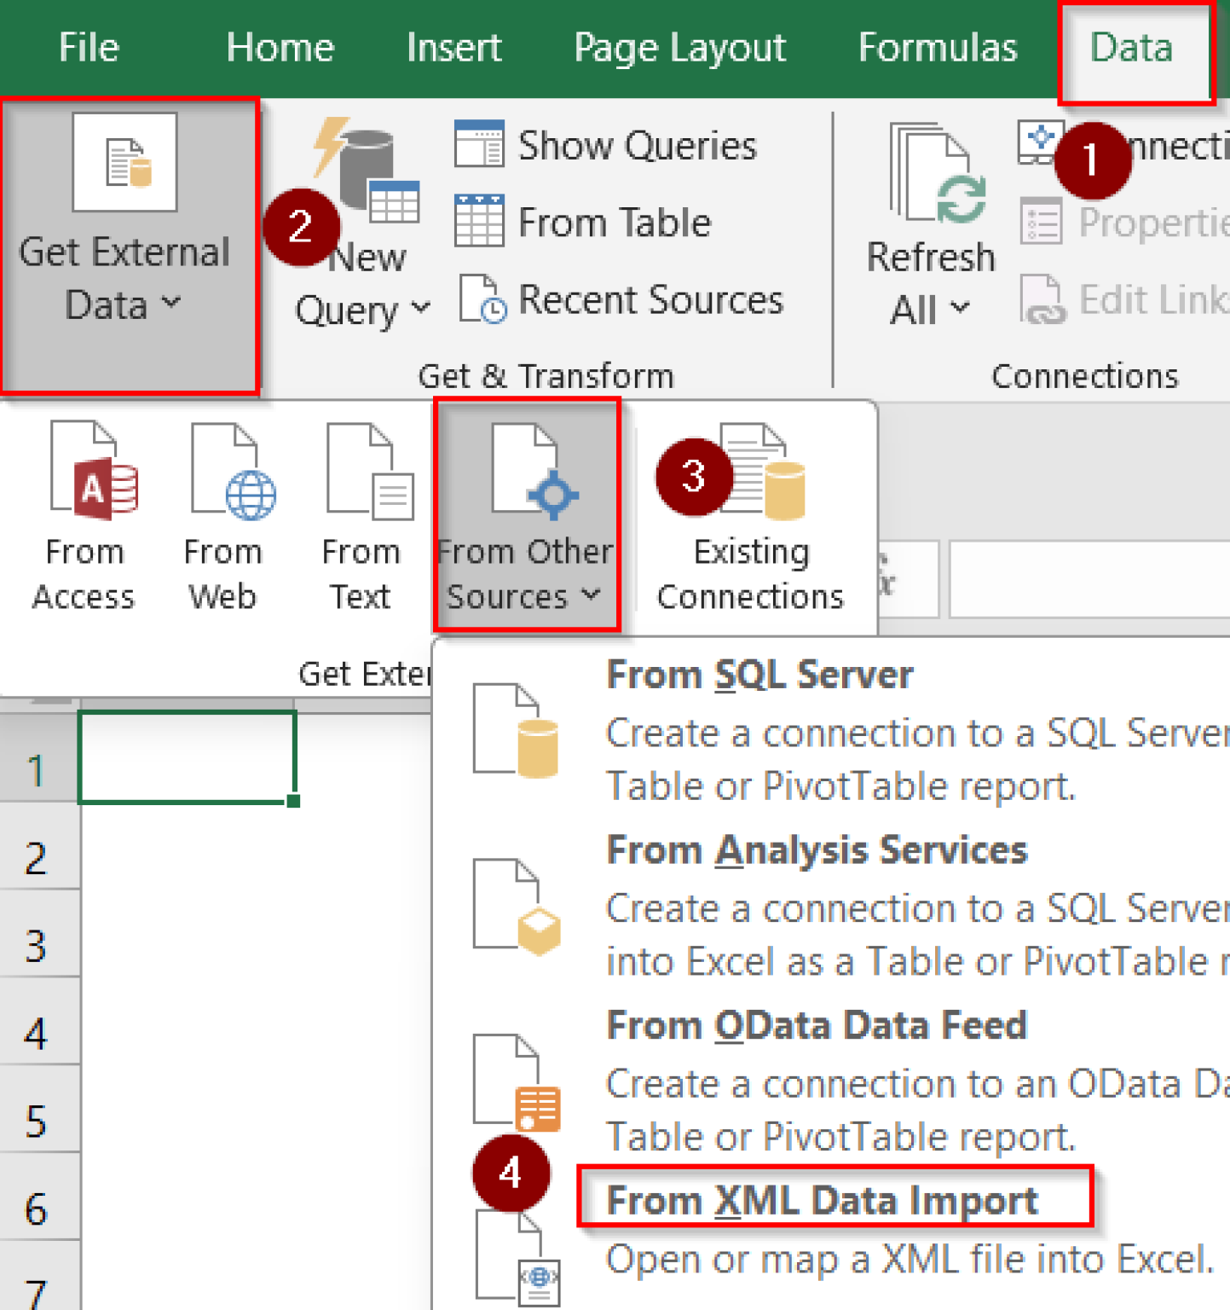
Task: Click the From Access database icon
Action: click(92, 472)
